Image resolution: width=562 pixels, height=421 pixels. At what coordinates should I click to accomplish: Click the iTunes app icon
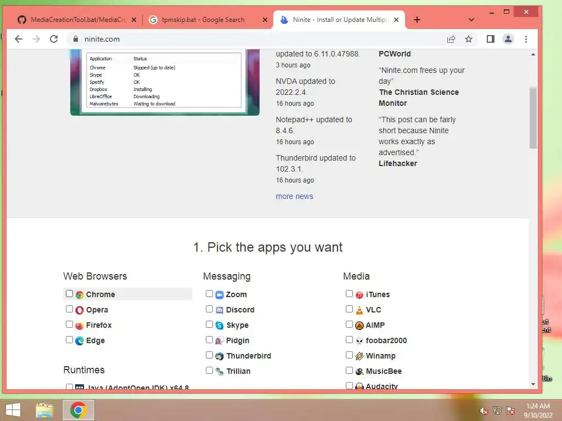(359, 295)
